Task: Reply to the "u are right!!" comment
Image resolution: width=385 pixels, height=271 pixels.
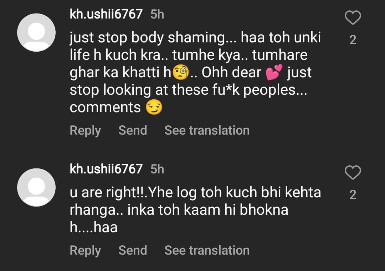Action: [85, 250]
